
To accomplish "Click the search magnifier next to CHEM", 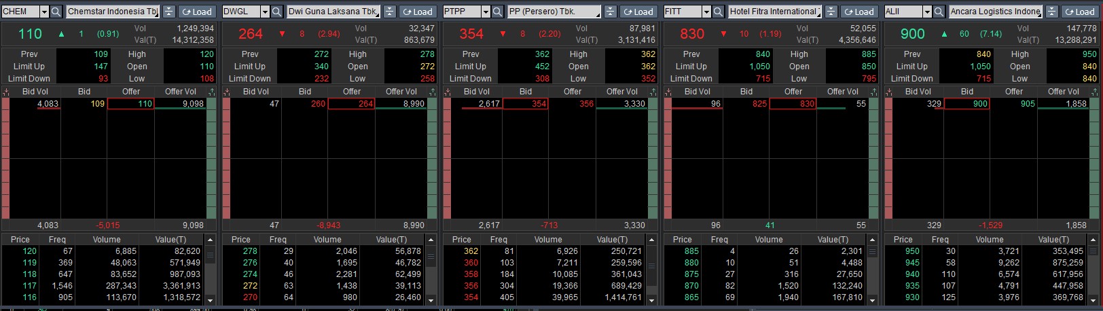I will [56, 12].
